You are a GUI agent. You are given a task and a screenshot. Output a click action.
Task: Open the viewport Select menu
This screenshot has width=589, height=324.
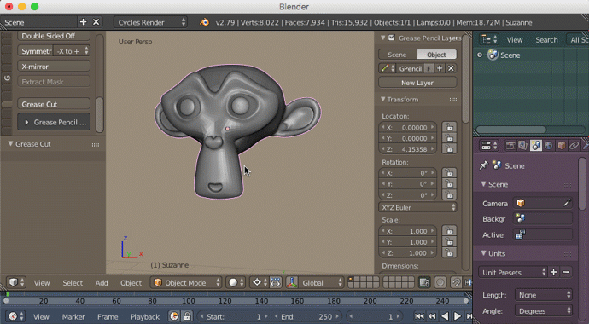tap(73, 283)
